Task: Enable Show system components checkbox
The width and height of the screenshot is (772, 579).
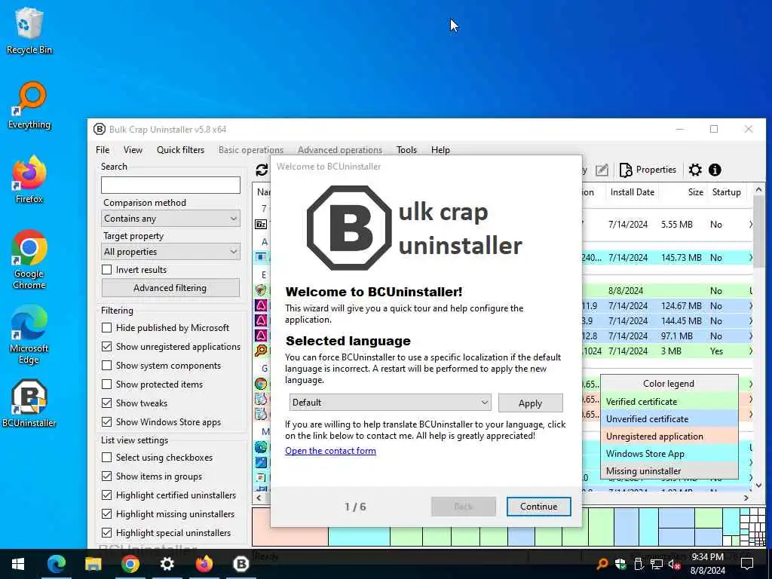Action: coord(106,366)
